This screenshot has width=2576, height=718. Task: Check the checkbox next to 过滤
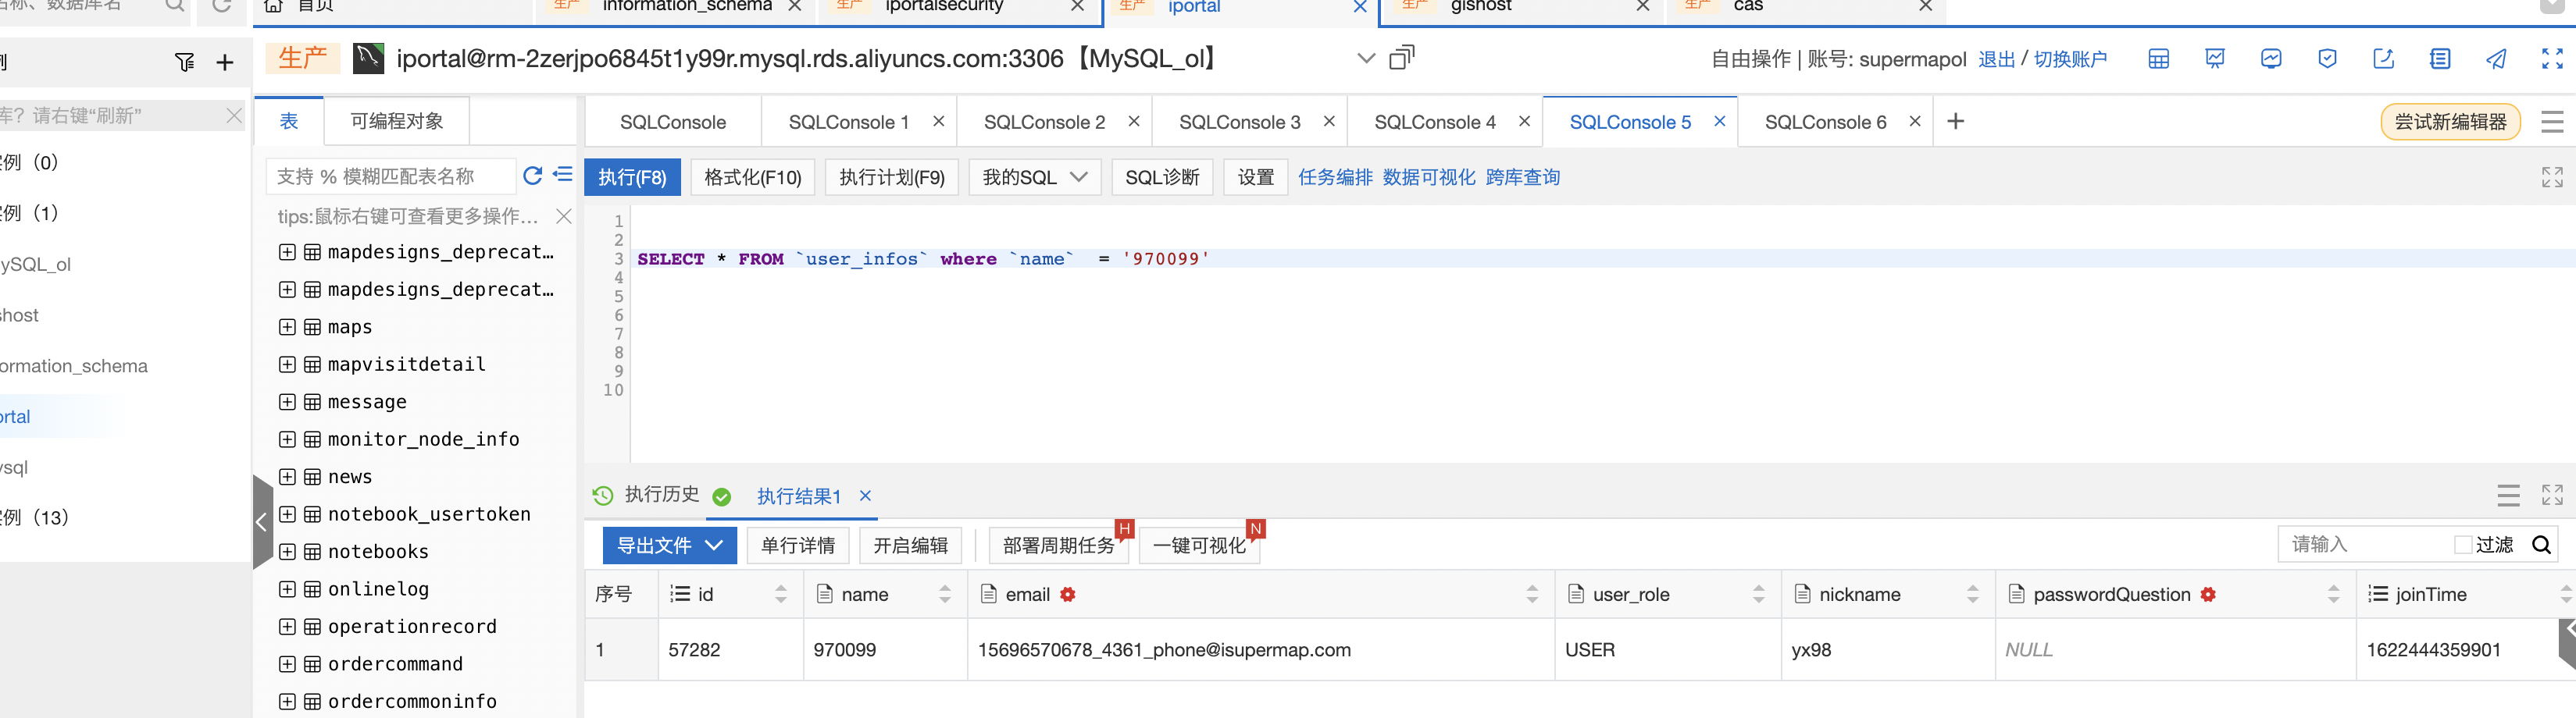(x=2463, y=543)
